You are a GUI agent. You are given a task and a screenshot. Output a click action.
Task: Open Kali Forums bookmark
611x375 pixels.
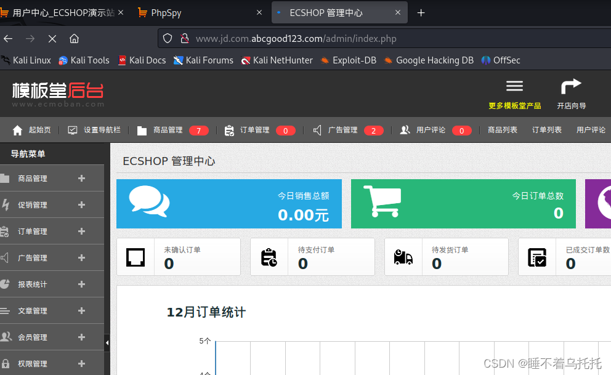(203, 60)
